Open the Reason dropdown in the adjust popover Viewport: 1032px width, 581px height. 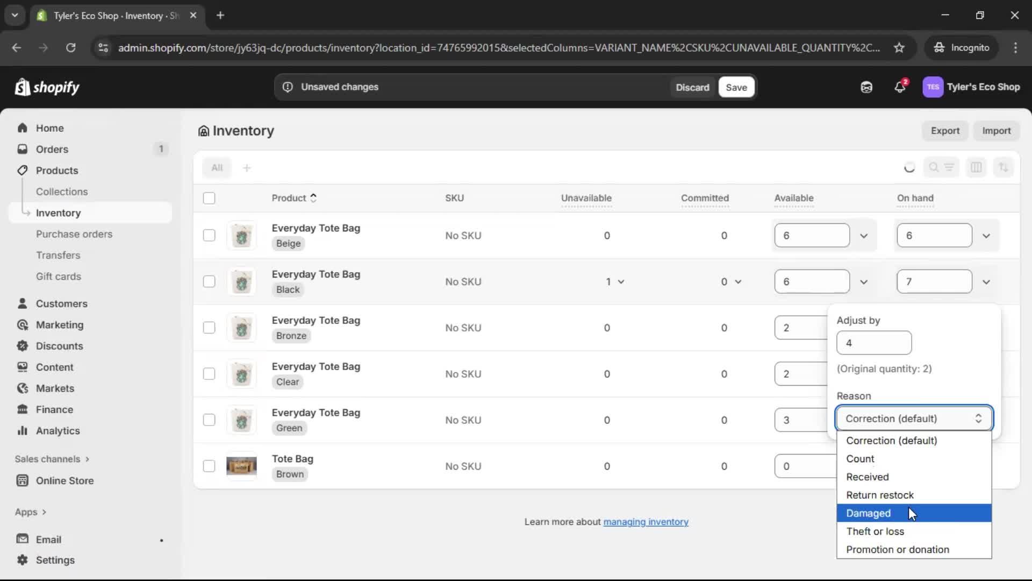click(913, 419)
